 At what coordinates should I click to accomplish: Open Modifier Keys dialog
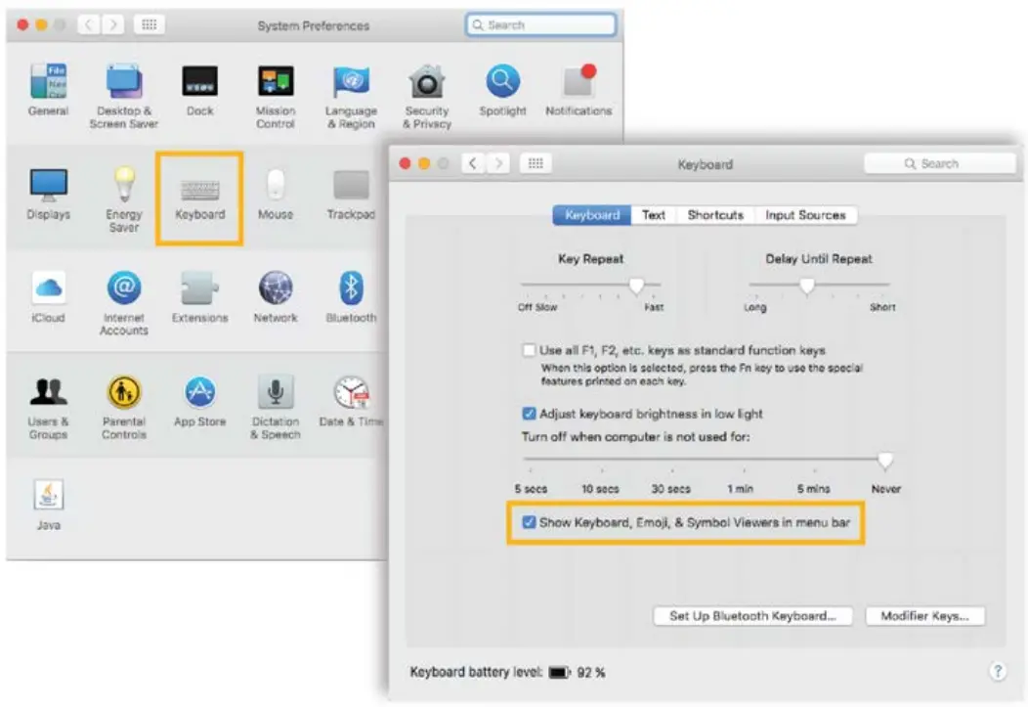(924, 616)
